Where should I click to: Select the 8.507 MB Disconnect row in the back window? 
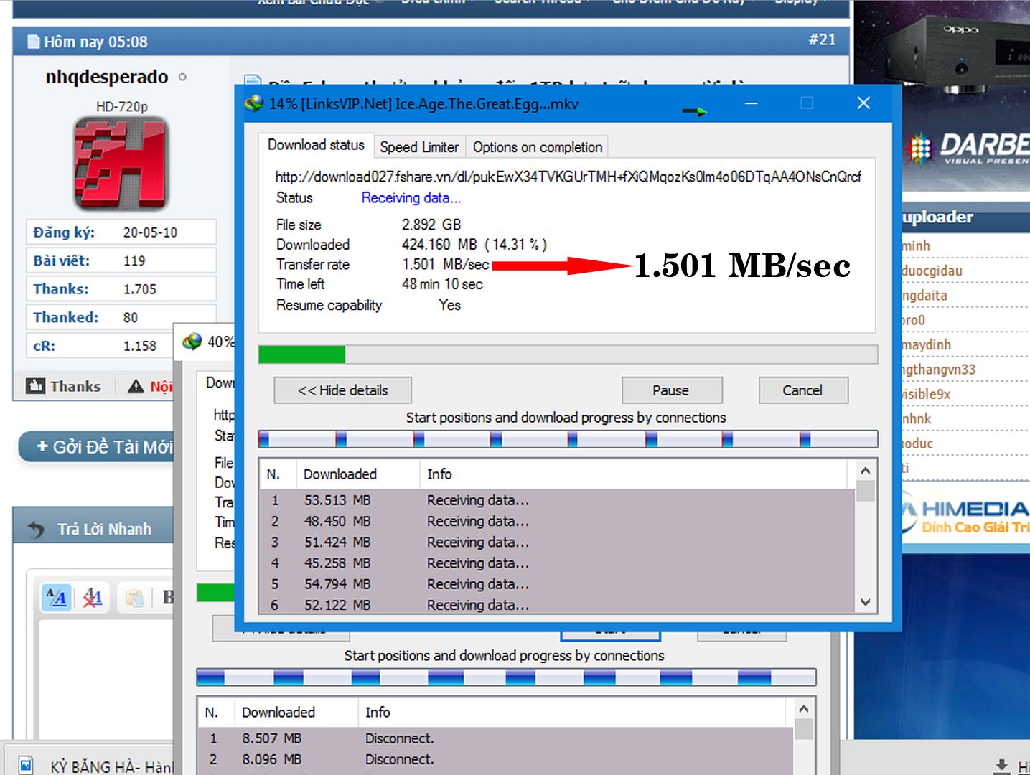click(495, 738)
